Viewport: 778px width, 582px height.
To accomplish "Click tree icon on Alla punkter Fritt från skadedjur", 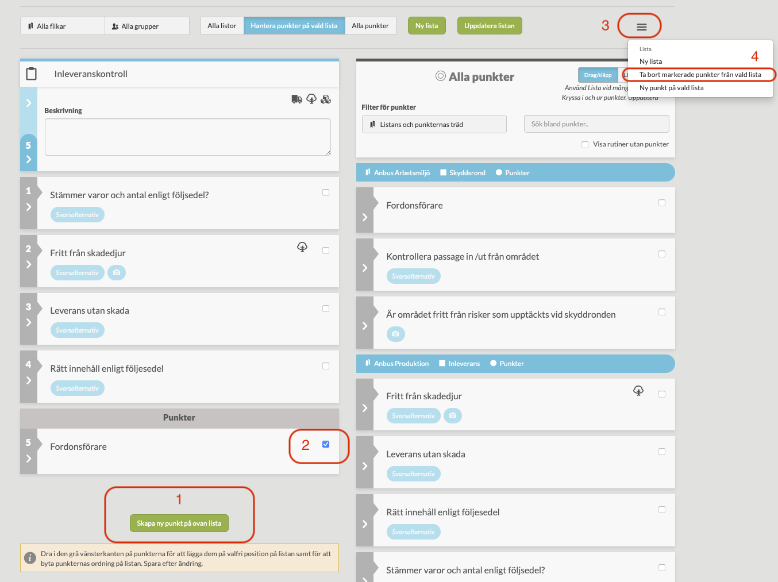I will point(638,391).
